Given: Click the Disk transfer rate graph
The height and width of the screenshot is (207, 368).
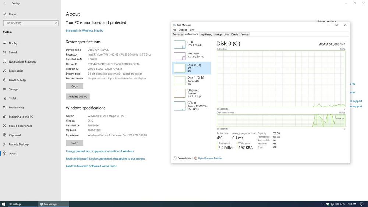Looking at the screenshot, I should (x=281, y=121).
